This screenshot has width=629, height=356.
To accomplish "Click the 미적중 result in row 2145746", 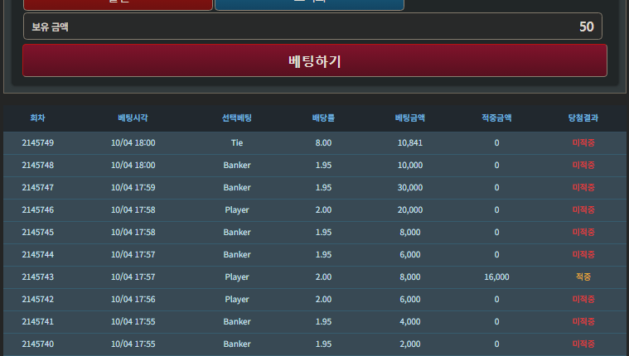I will [x=583, y=210].
